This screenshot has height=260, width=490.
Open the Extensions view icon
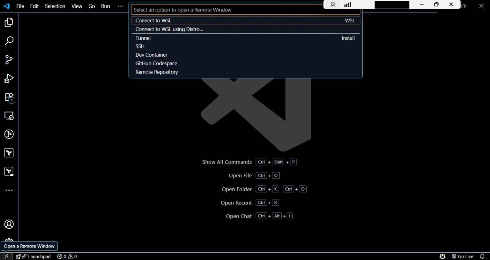[9, 97]
